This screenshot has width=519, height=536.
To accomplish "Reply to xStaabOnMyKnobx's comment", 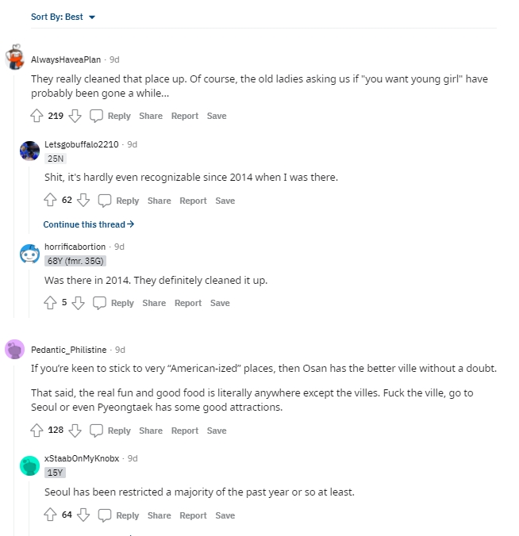I will [x=127, y=515].
